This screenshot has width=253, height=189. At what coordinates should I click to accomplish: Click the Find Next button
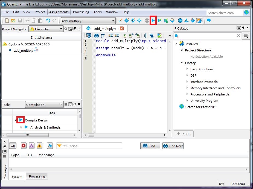(173, 146)
